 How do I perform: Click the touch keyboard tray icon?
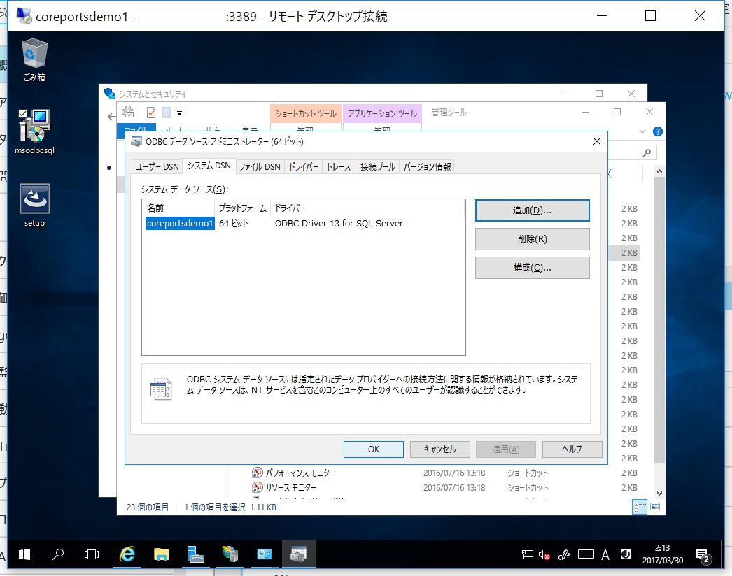pyautogui.click(x=586, y=554)
